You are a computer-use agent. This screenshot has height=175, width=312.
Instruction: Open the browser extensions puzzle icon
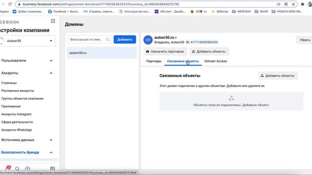point(302,4)
